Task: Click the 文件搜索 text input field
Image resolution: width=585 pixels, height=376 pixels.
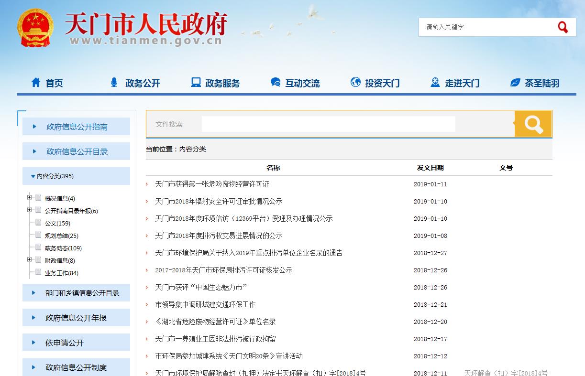Action: pos(328,124)
